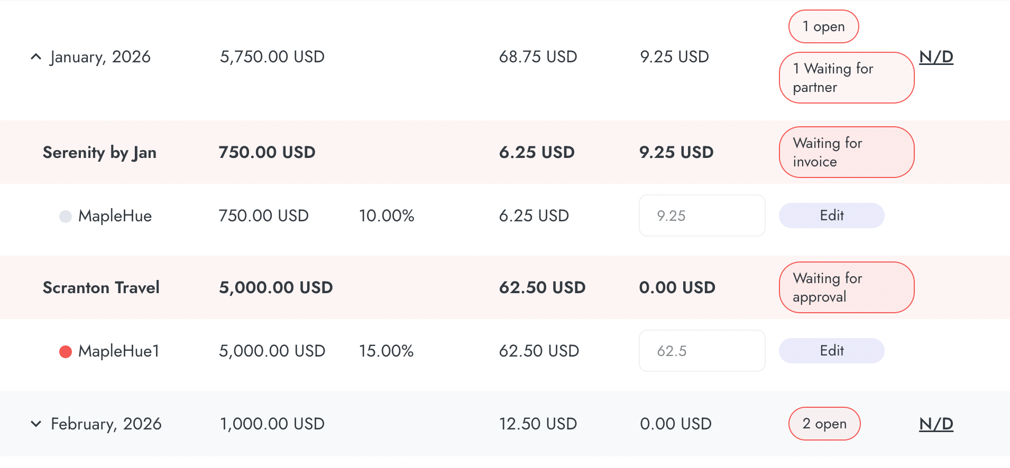Select the Scranton Travel row
The width and height of the screenshot is (1010, 468).
(x=101, y=287)
